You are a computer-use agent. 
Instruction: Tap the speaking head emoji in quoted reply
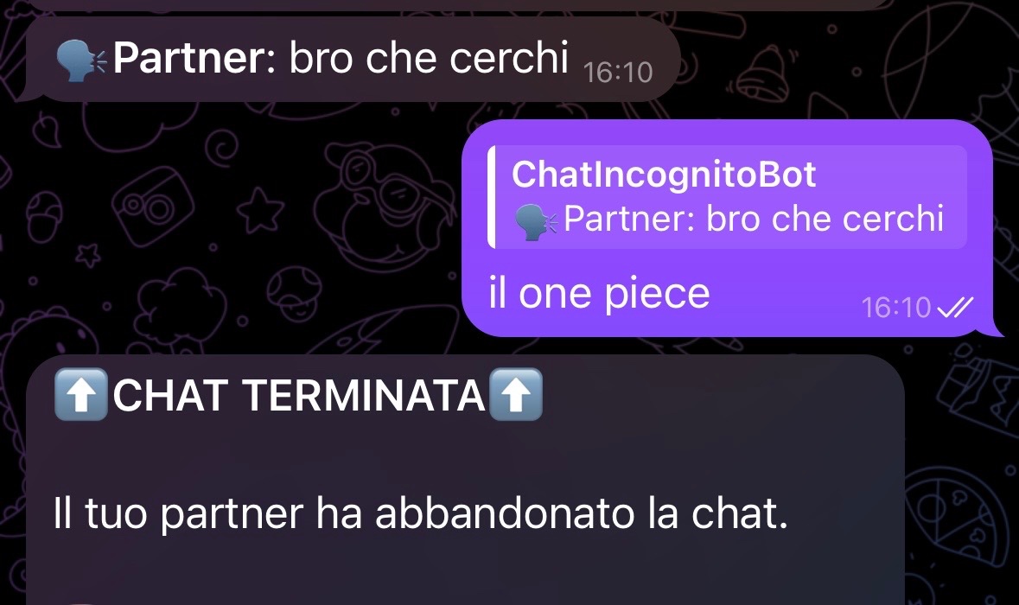(x=536, y=221)
